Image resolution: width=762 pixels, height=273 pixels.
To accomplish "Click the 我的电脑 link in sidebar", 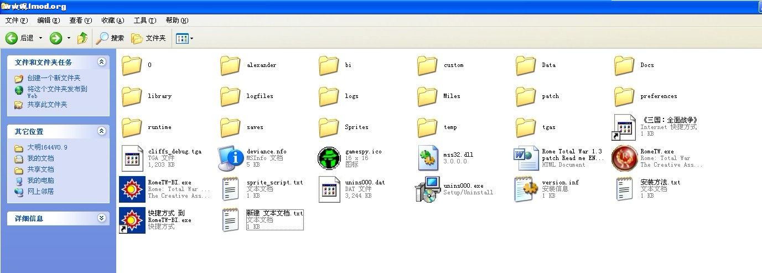I will click(40, 181).
